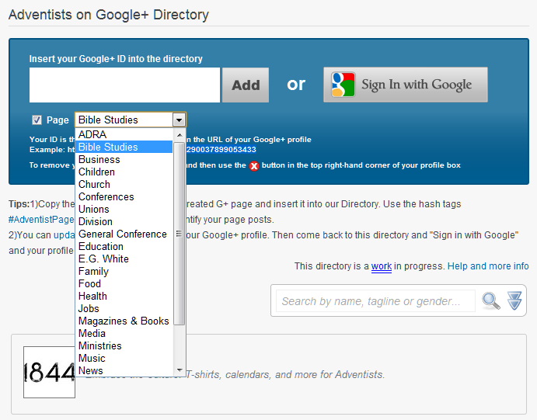Select Health from the list
The image size is (537, 420).
[x=124, y=296]
